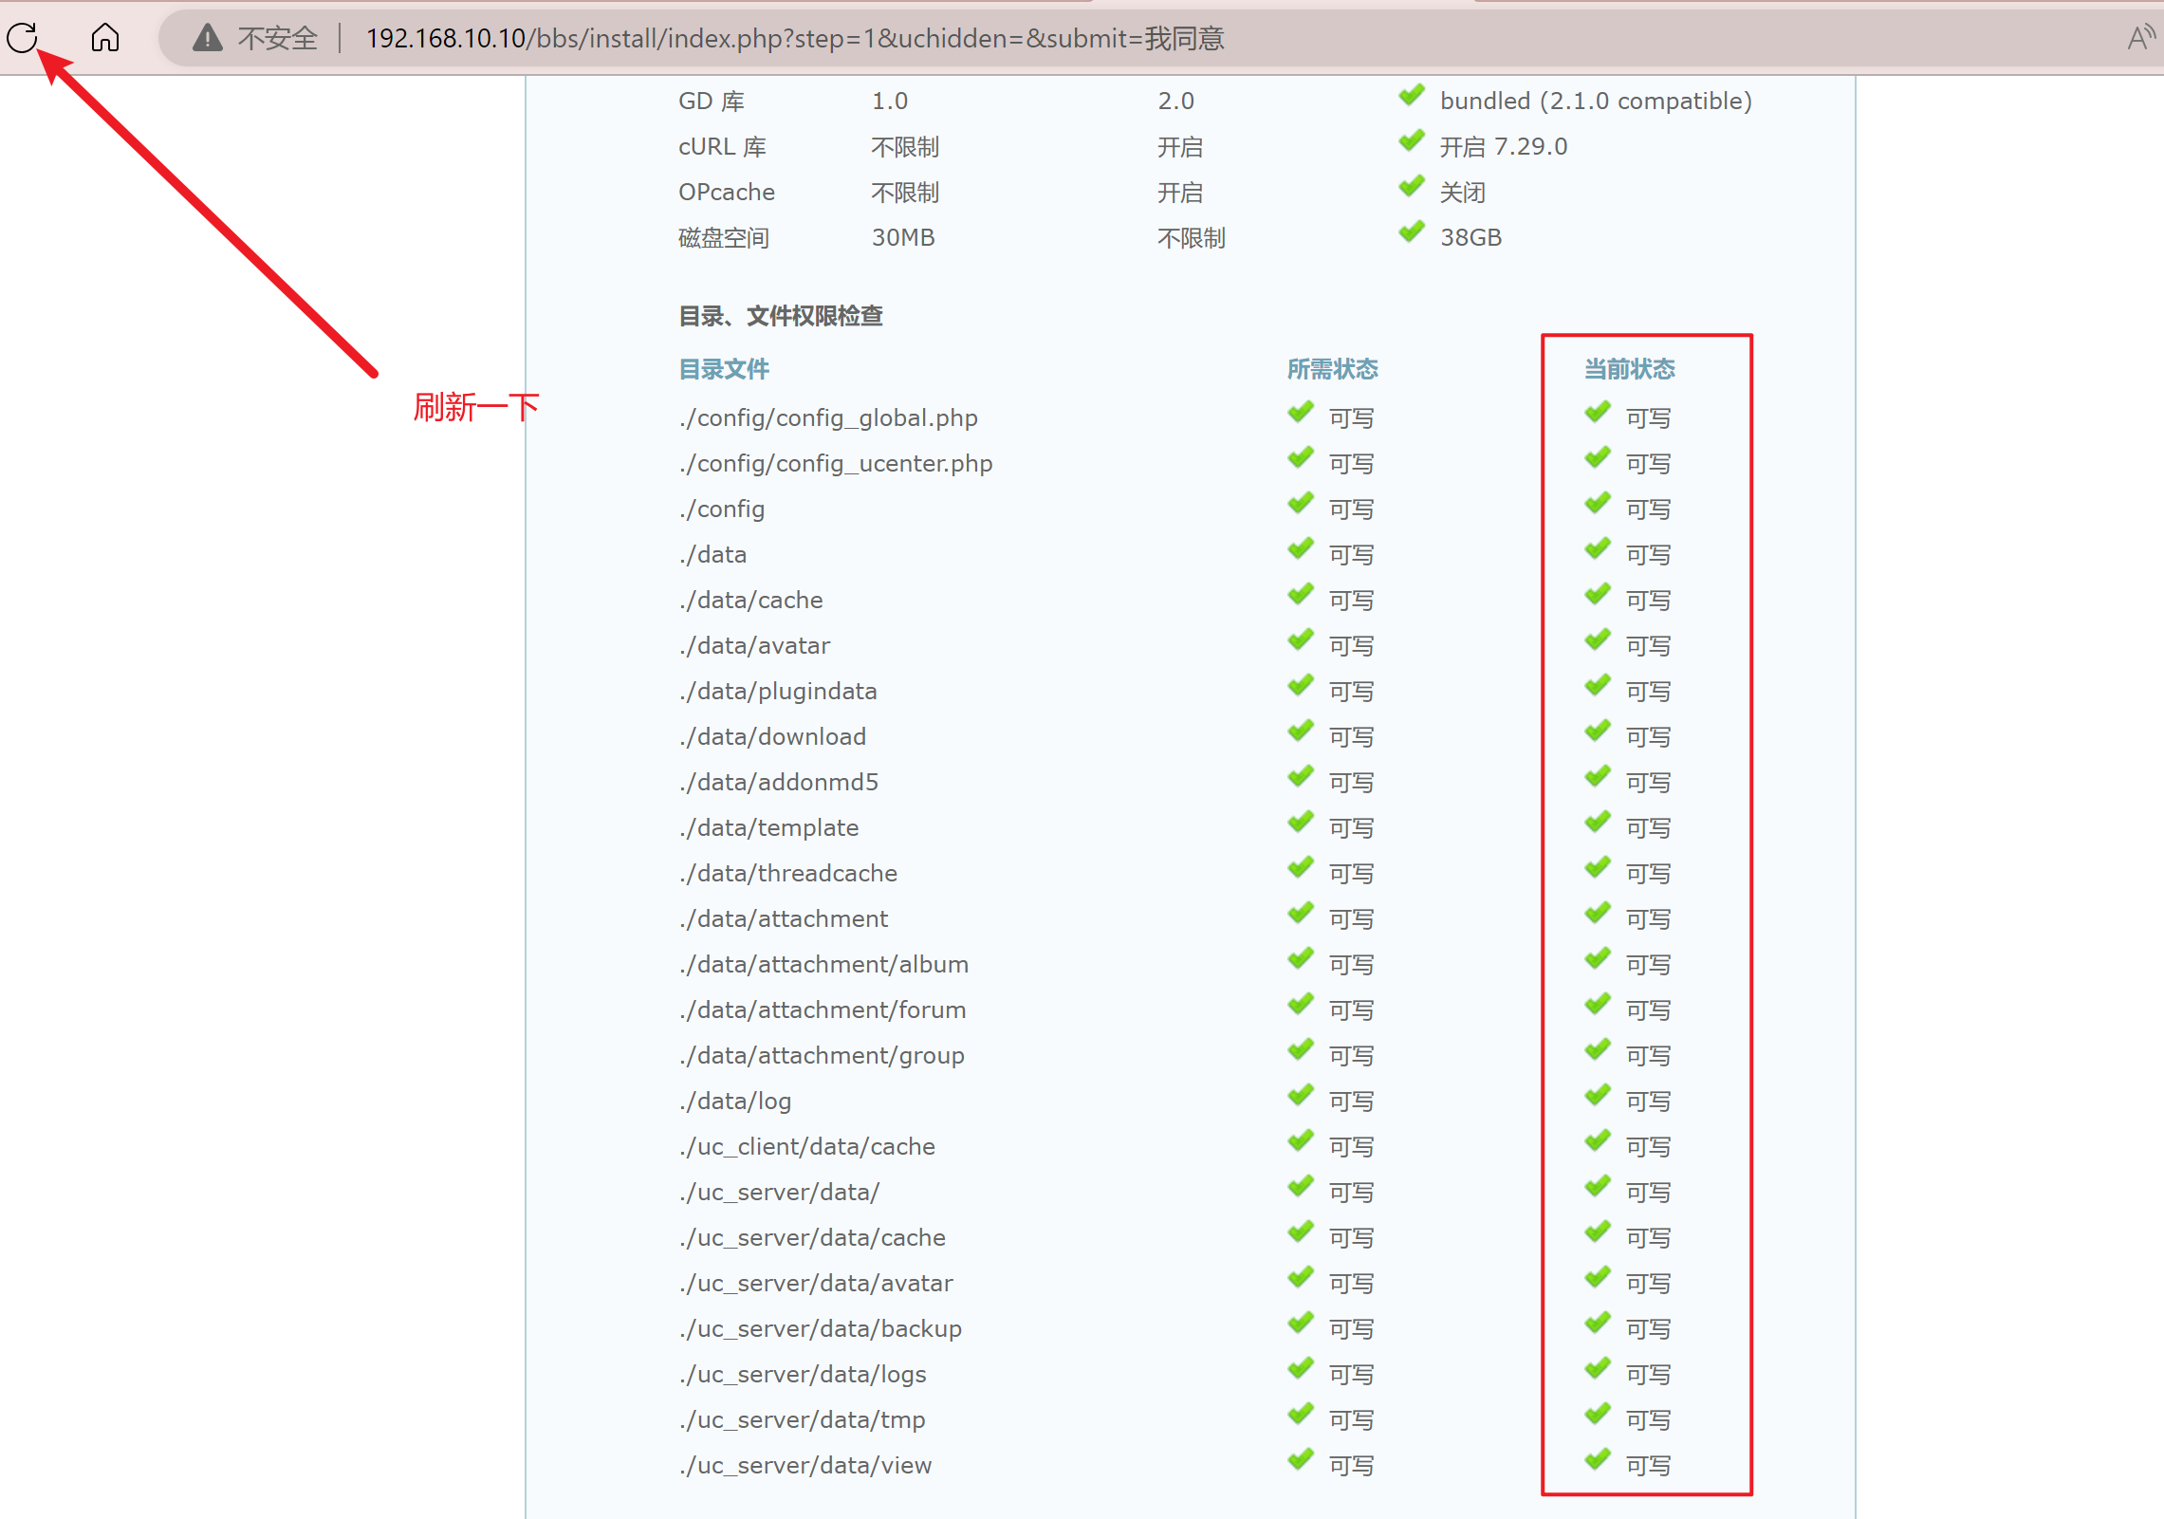Select the ./data/addonmd5 entry

pyautogui.click(x=779, y=783)
